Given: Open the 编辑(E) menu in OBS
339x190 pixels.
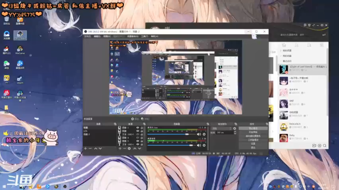Looking at the screenshot, I should (97, 36).
